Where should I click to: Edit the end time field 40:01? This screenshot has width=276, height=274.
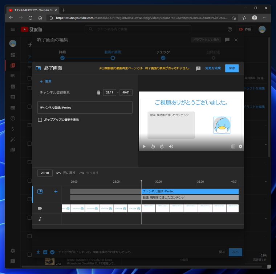[126, 92]
